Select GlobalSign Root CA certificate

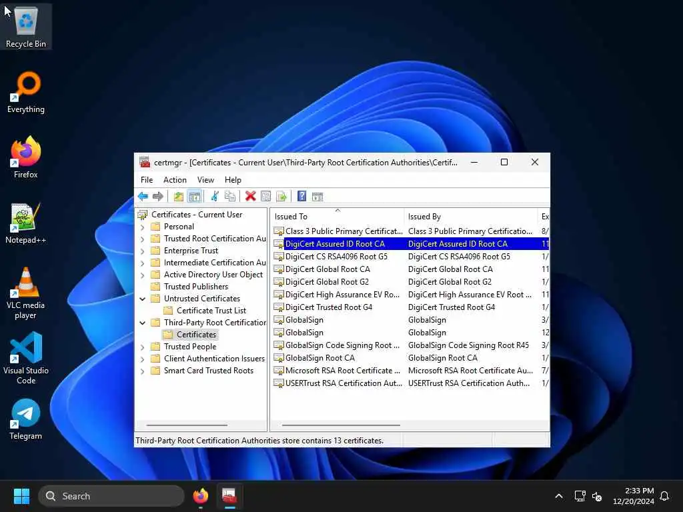coord(410,357)
